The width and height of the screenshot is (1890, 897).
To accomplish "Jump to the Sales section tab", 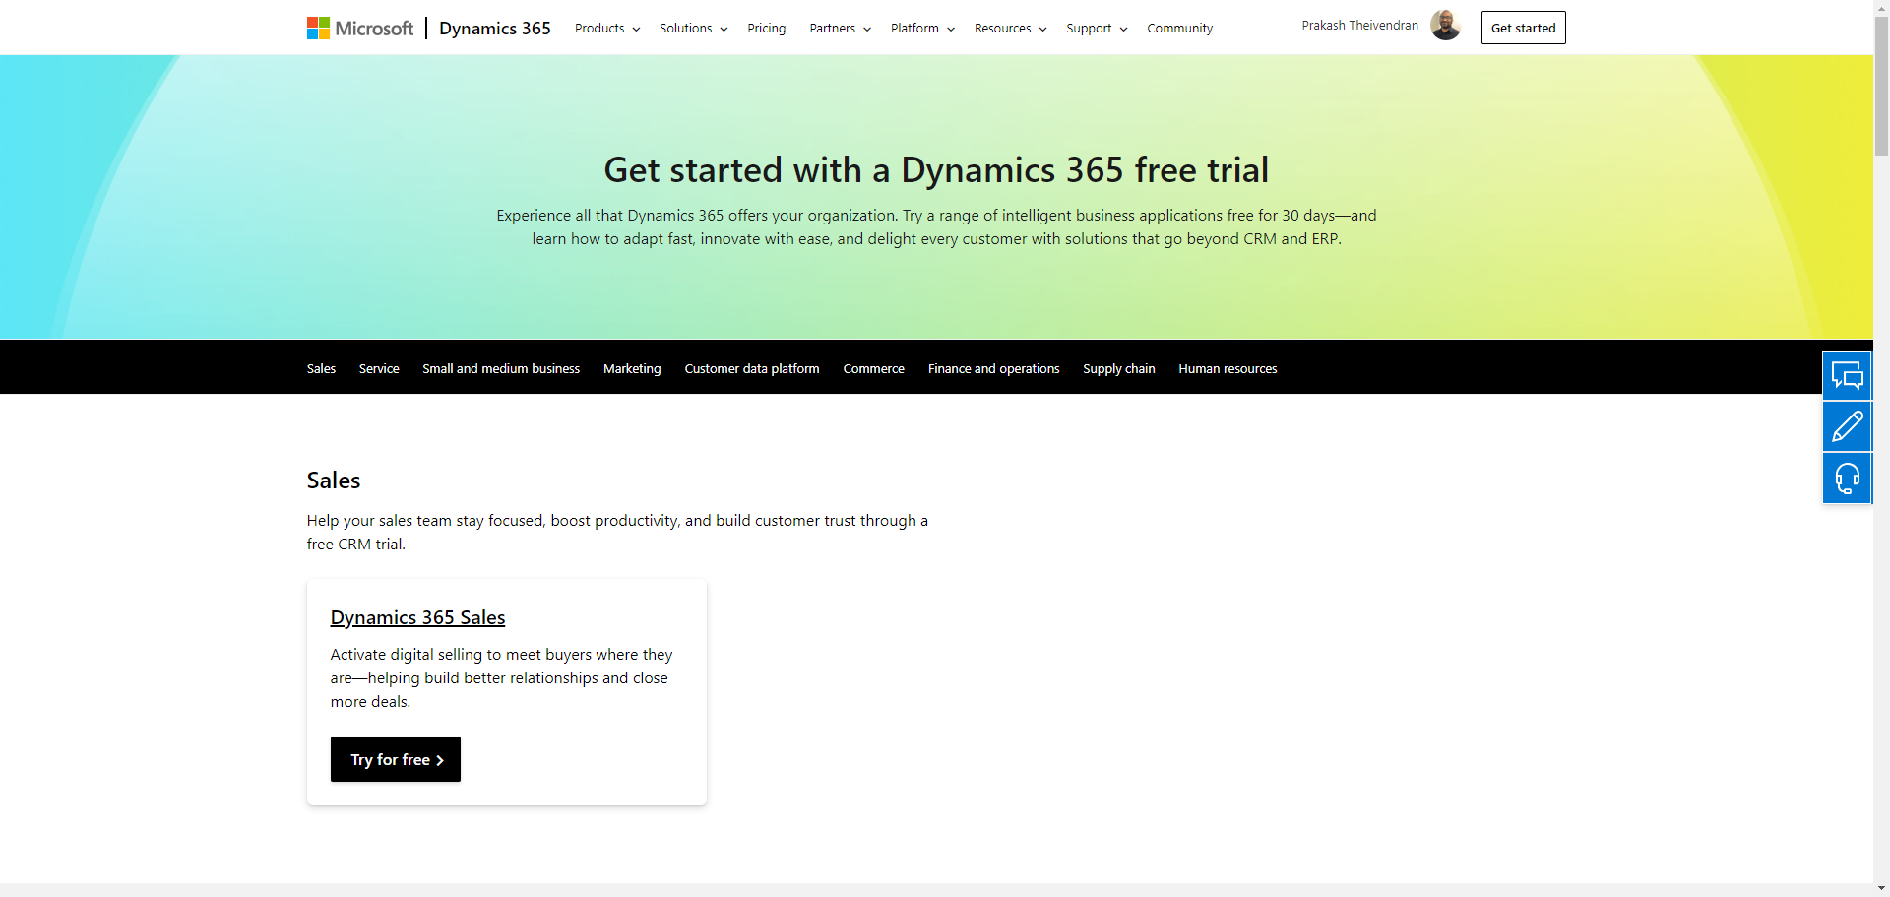I will (321, 369).
